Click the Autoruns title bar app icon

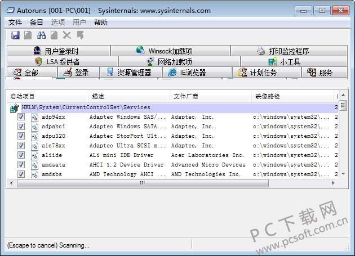tap(10, 10)
